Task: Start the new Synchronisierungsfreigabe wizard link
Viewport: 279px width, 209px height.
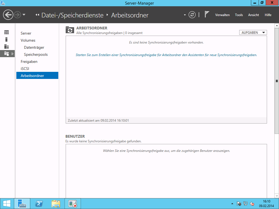Action: (166, 55)
